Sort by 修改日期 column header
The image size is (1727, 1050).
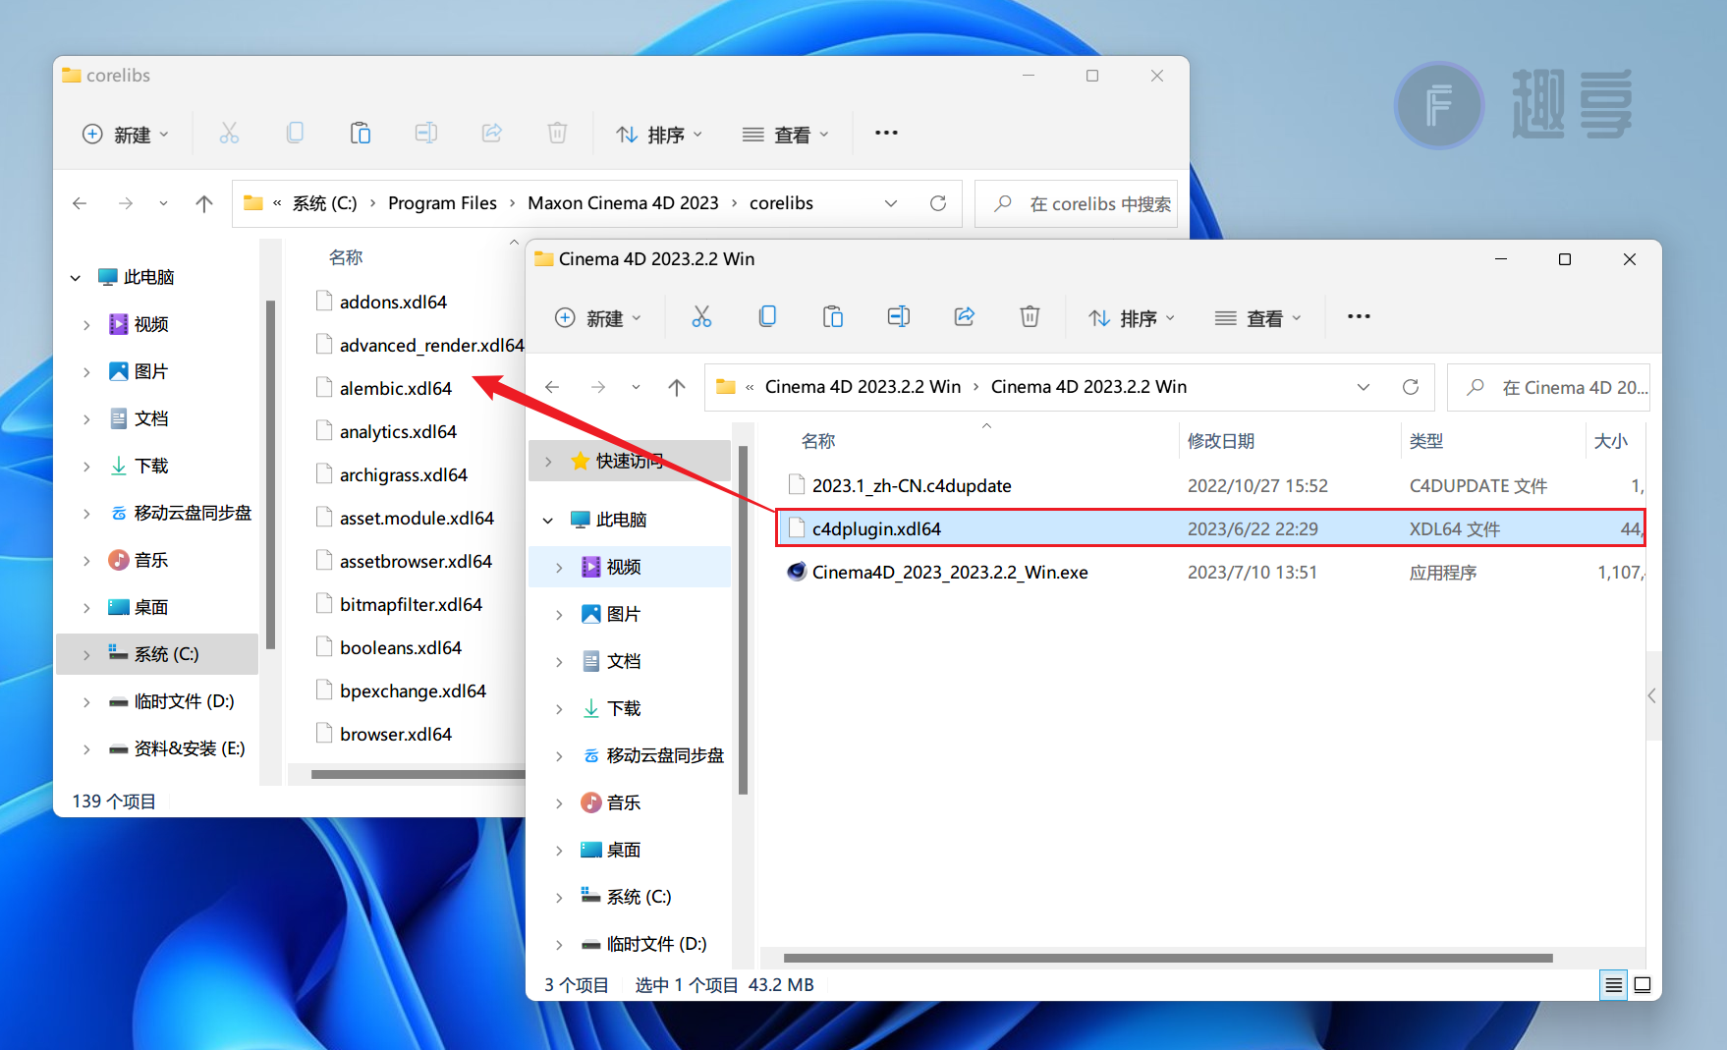click(x=1221, y=441)
